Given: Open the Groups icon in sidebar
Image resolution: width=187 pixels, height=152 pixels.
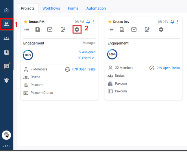Looking at the screenshot, I should [6, 38].
